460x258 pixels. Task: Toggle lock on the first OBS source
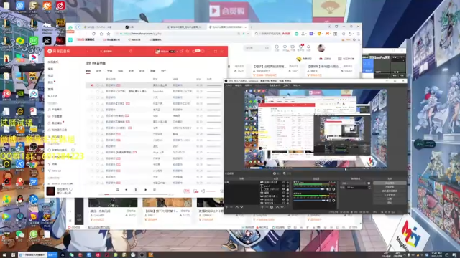click(287, 182)
